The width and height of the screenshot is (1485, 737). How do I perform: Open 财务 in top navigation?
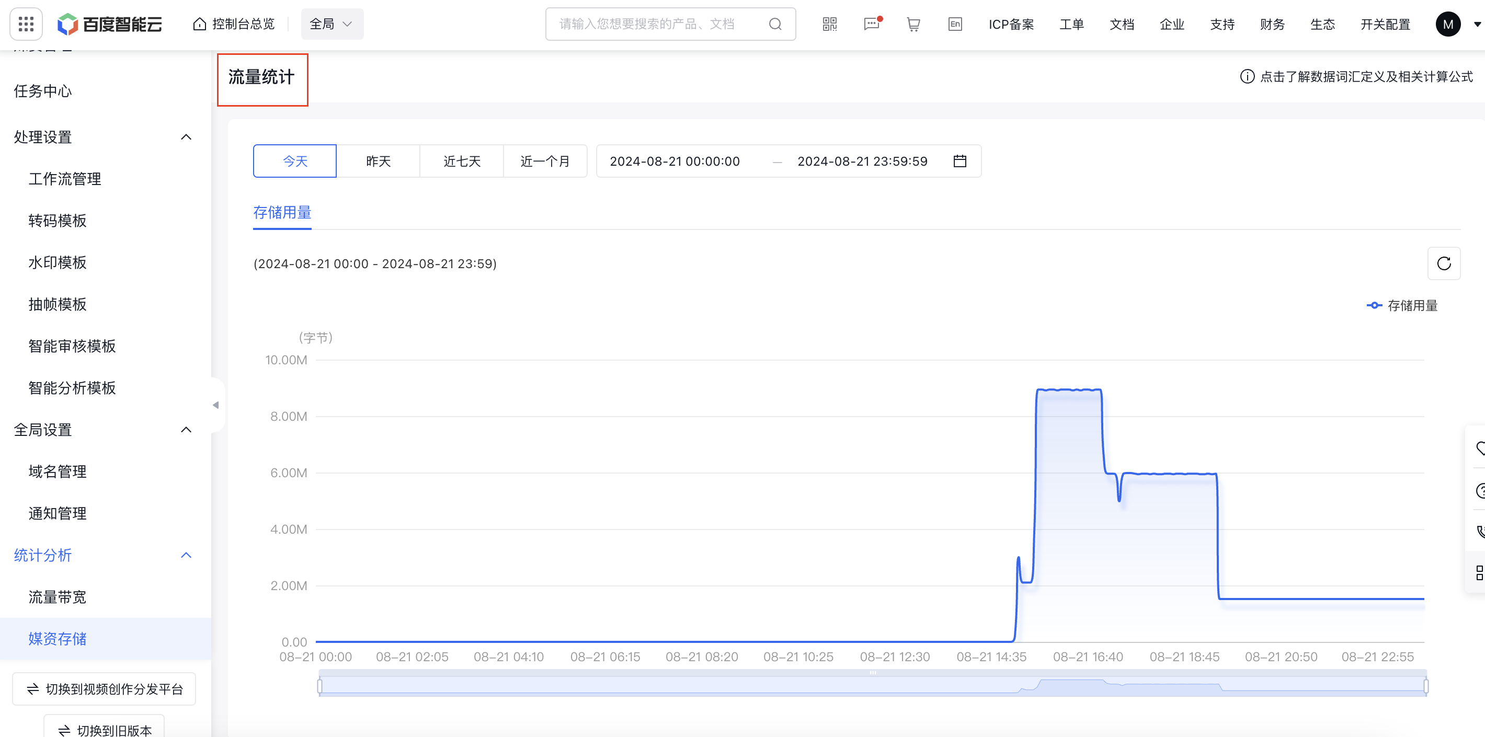[x=1272, y=24]
